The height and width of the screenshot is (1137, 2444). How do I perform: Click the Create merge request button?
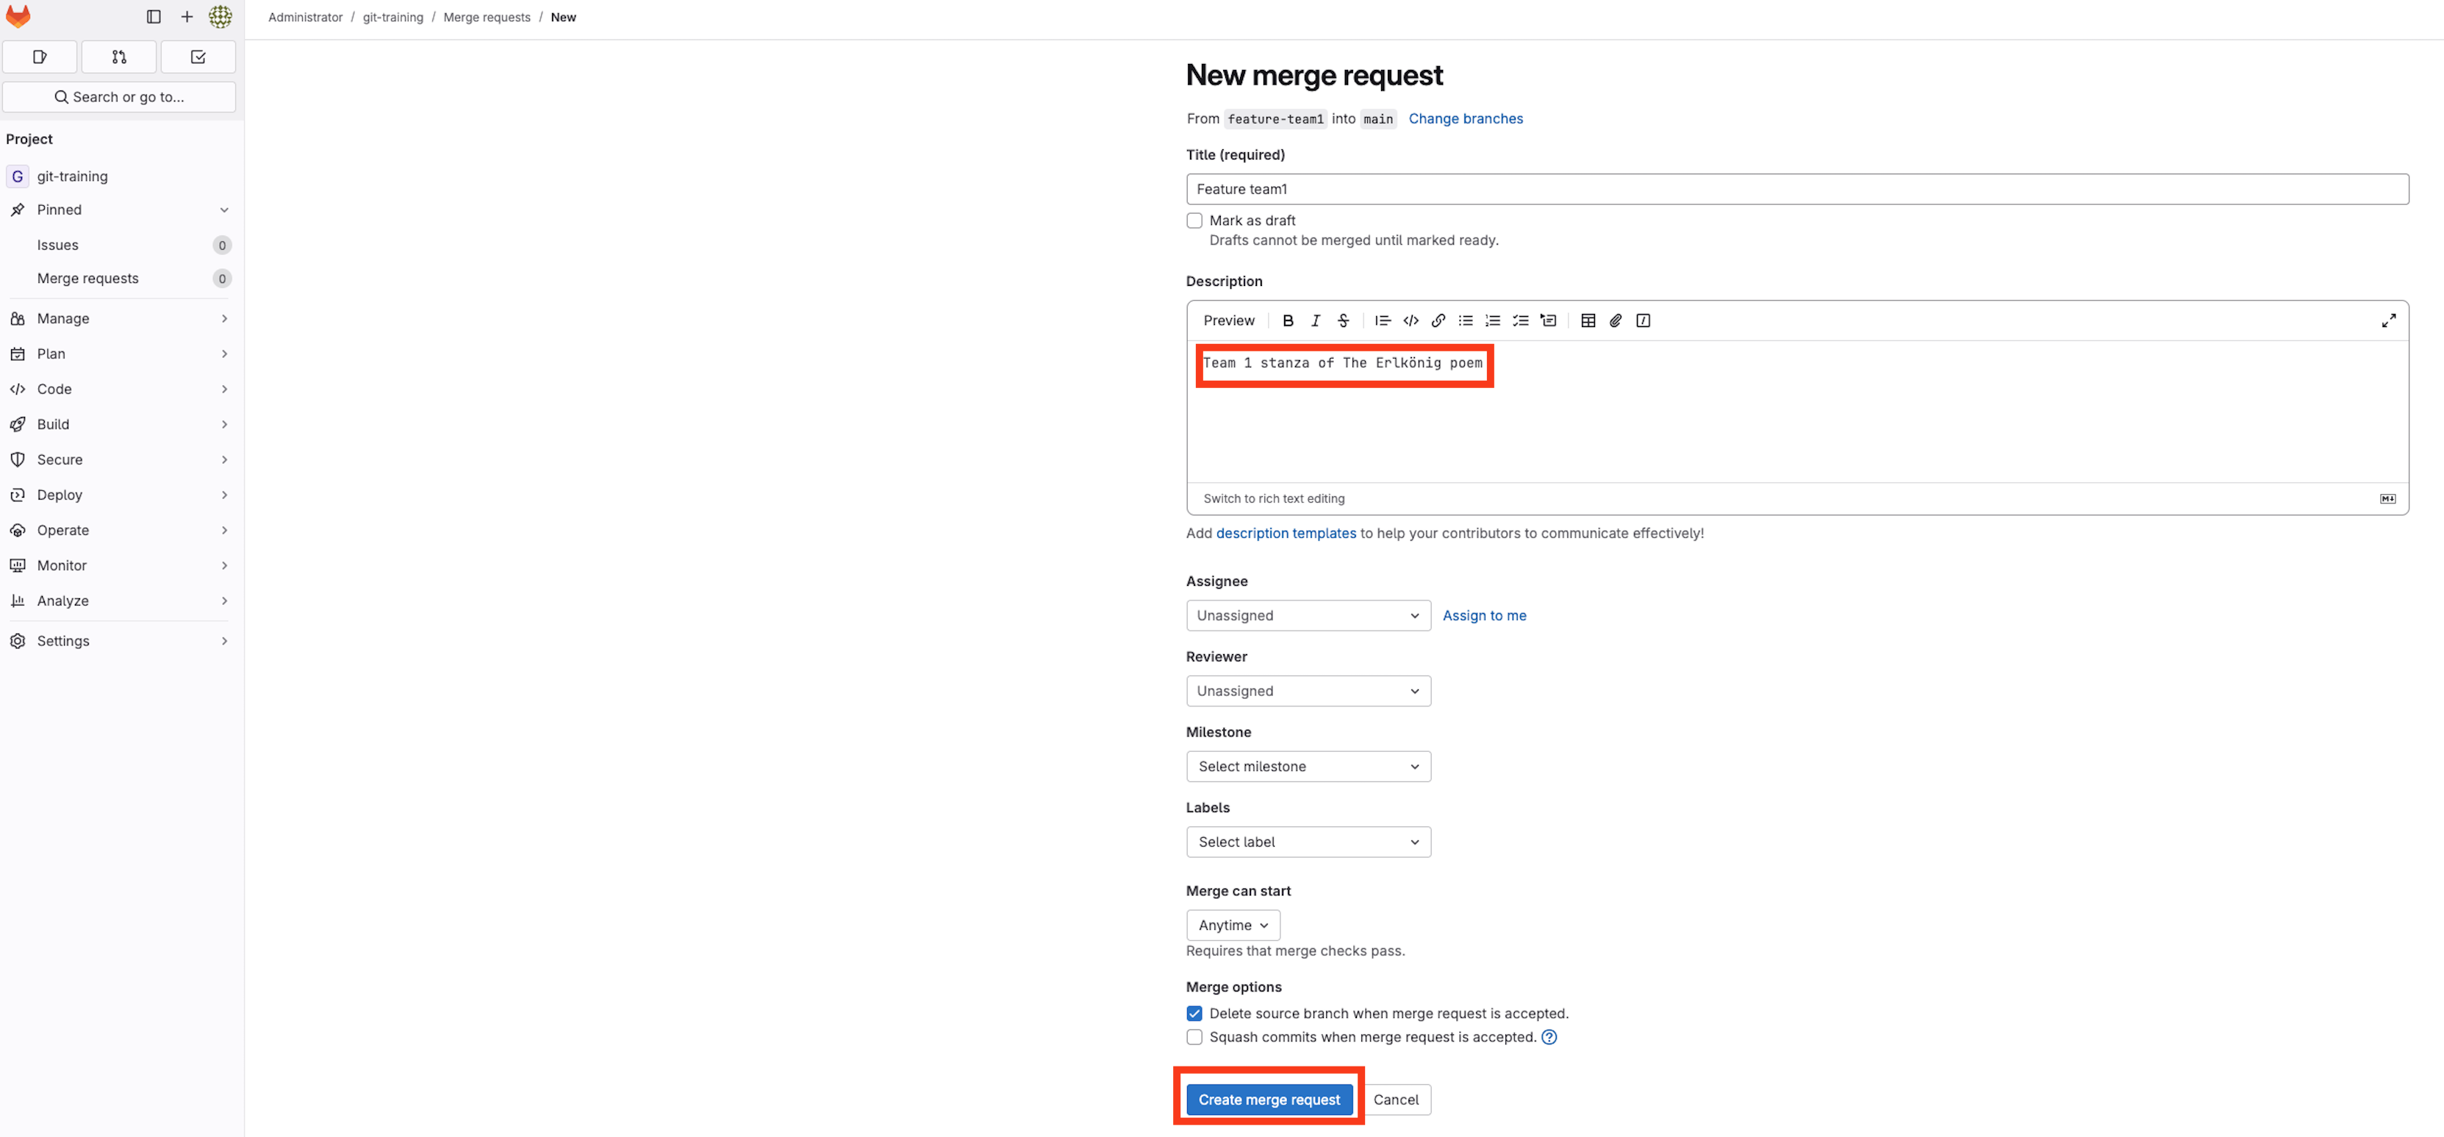coord(1269,1099)
